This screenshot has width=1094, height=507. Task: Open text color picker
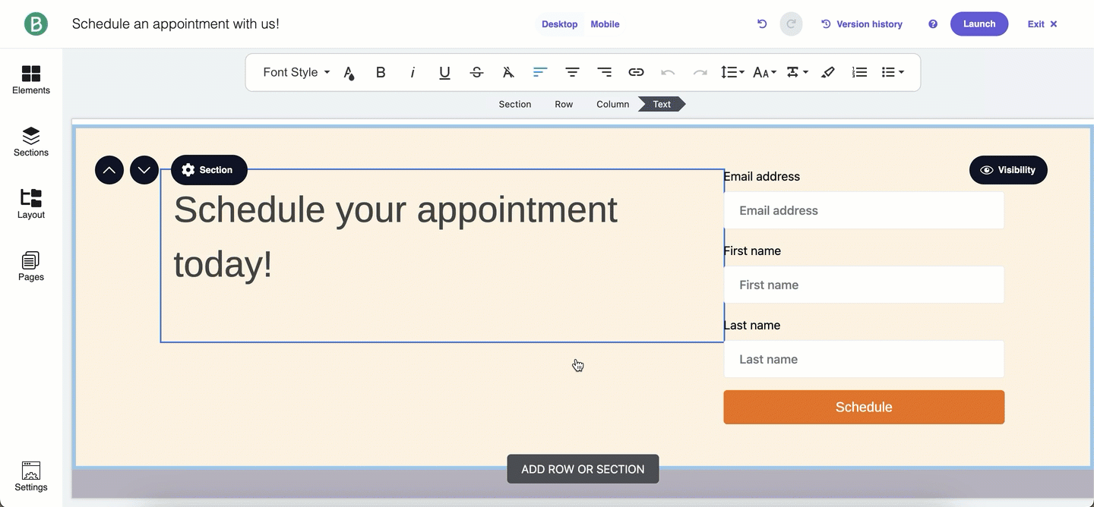349,72
